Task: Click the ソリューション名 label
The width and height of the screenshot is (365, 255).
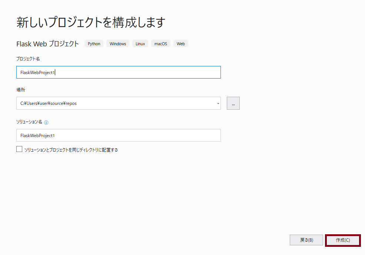Action: point(29,122)
